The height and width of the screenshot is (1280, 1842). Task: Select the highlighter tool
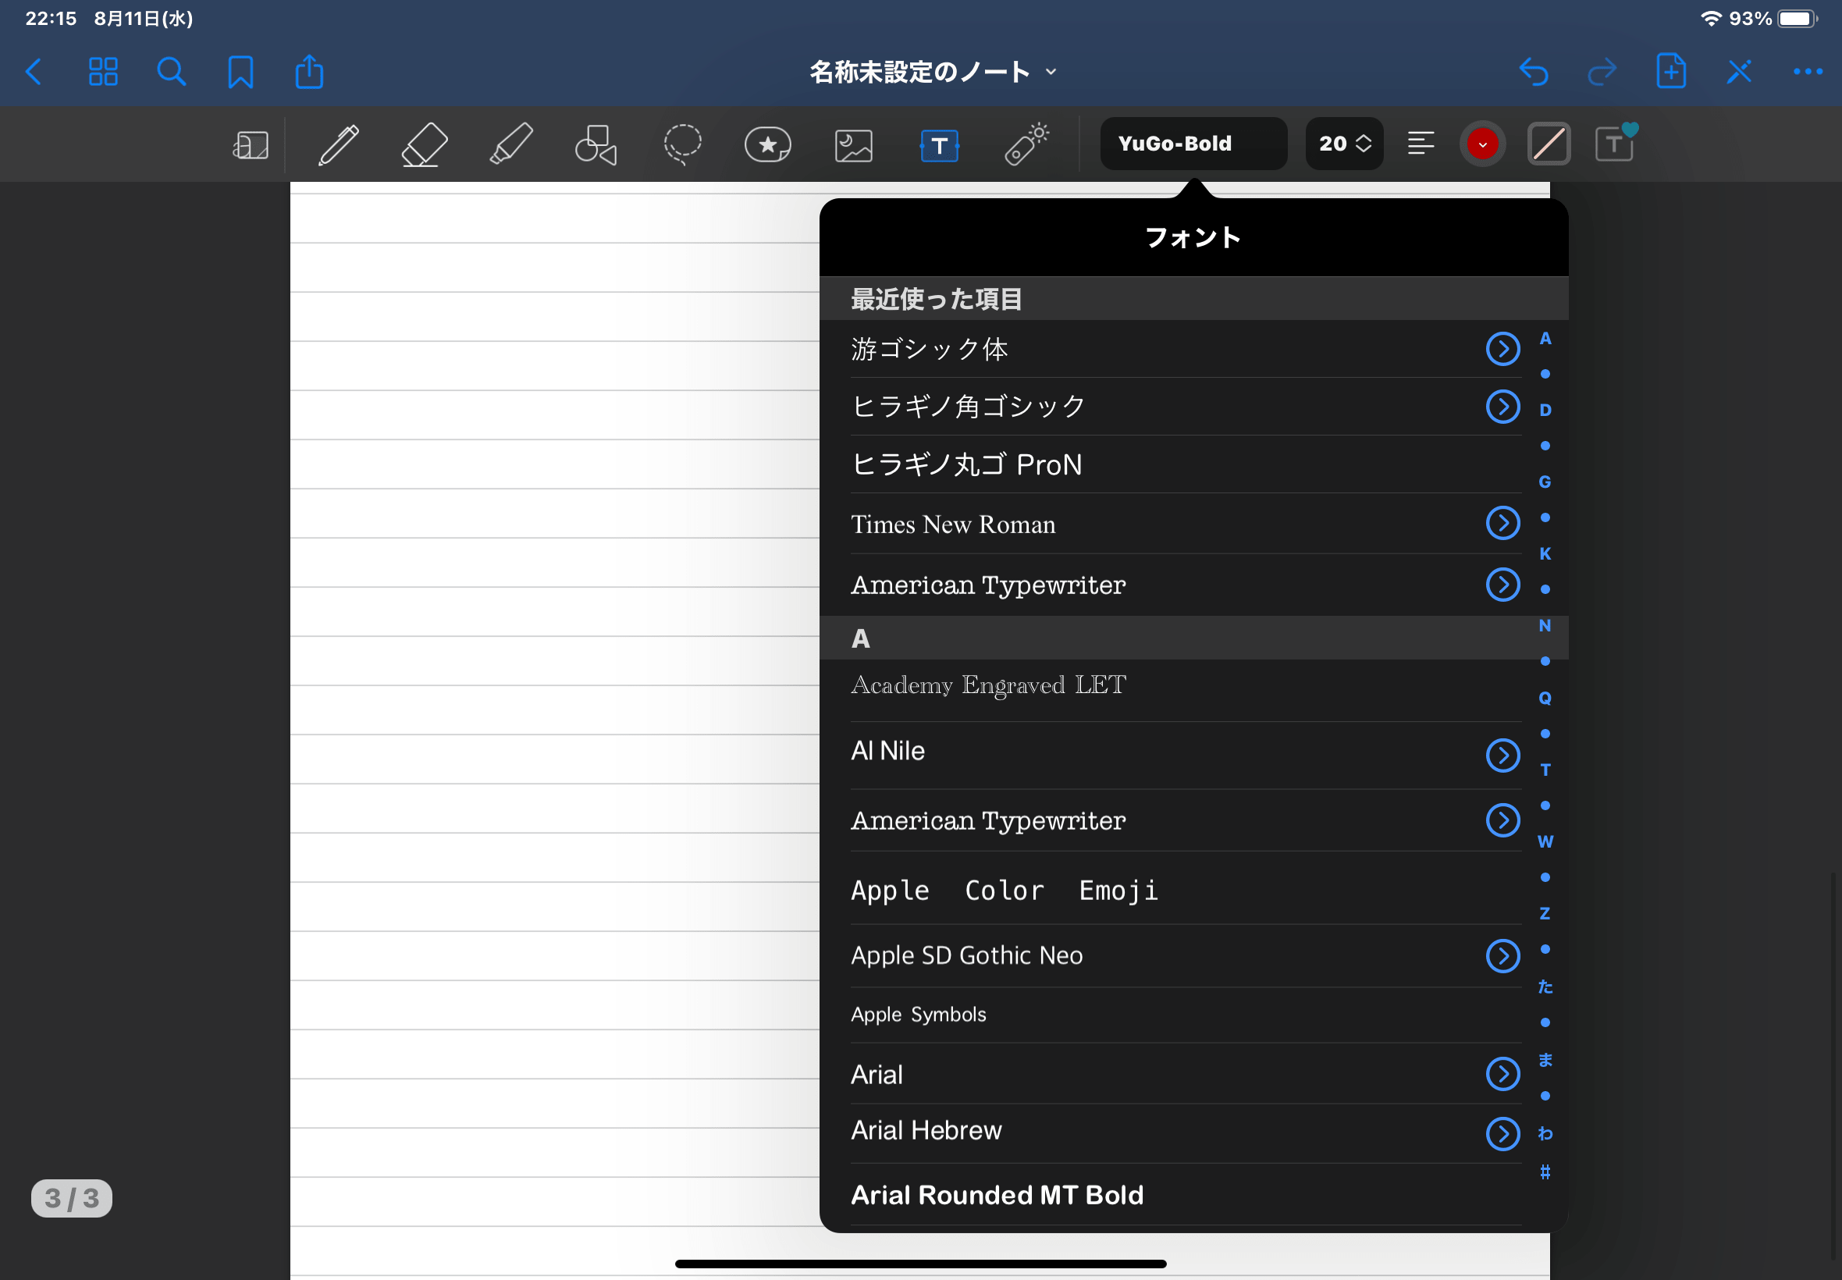(510, 145)
